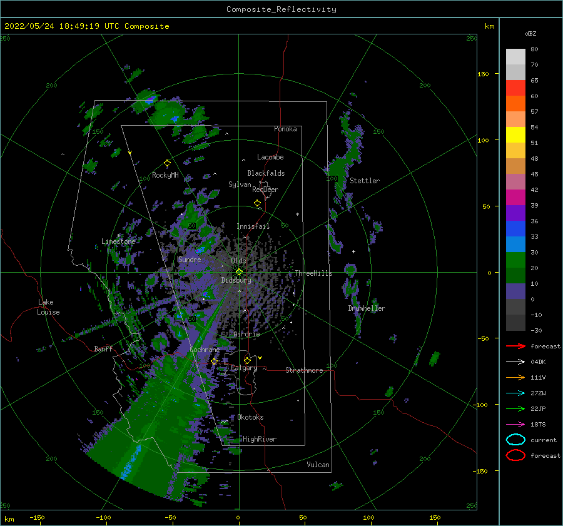563x526 pixels.
Task: Click the cyan current ellipse icon
Action: [515, 440]
